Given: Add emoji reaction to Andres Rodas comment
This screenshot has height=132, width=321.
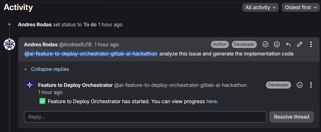Looking at the screenshot, I should (277, 44).
